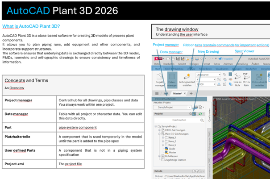Click the Open file icon in quick access toolbar
This screenshot has height=179, width=270.
(173, 59)
